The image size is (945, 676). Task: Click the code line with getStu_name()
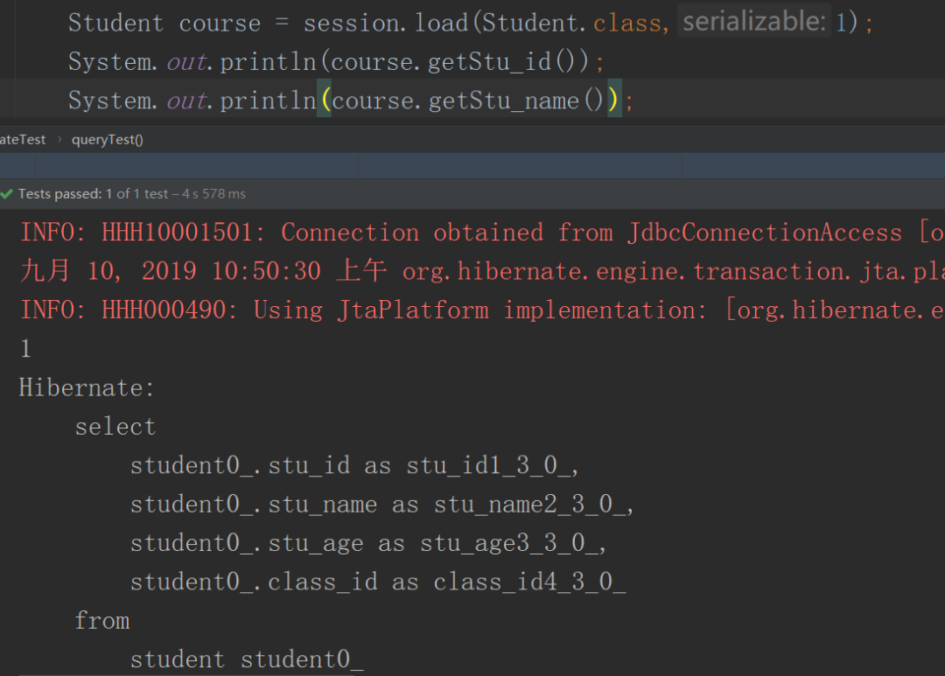point(350,100)
